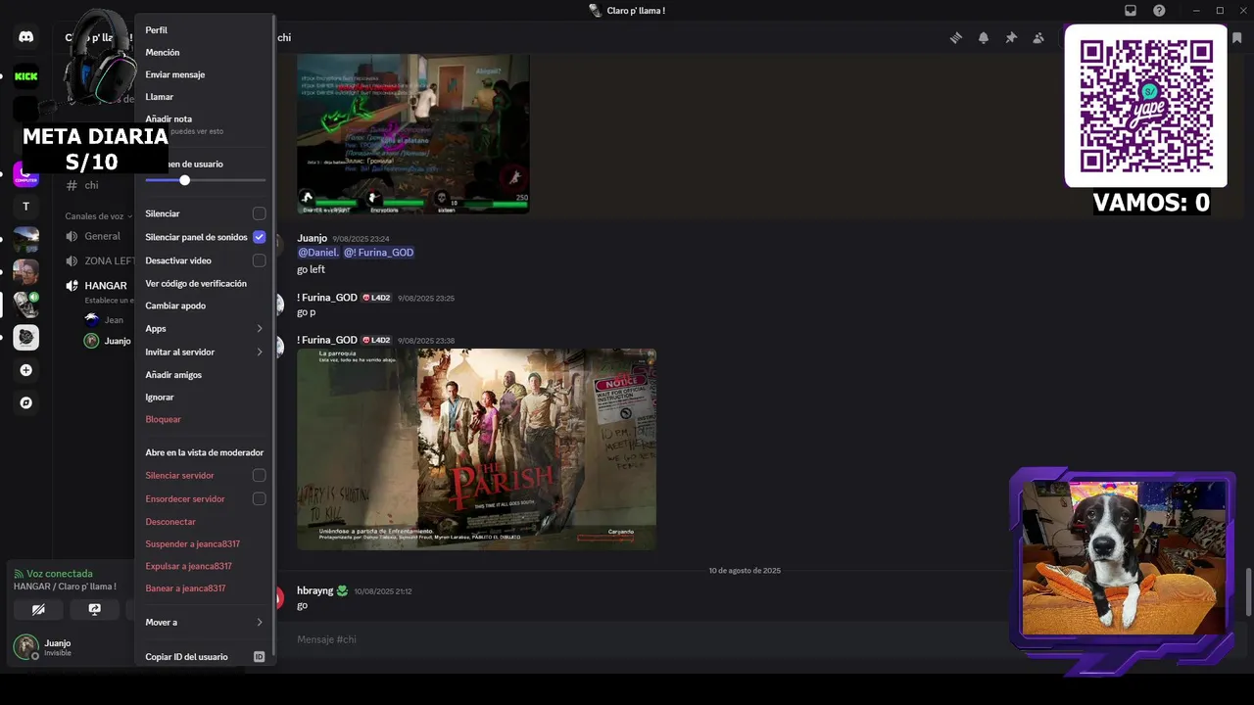
Task: Open the server with the man's face icon
Action: (26, 272)
